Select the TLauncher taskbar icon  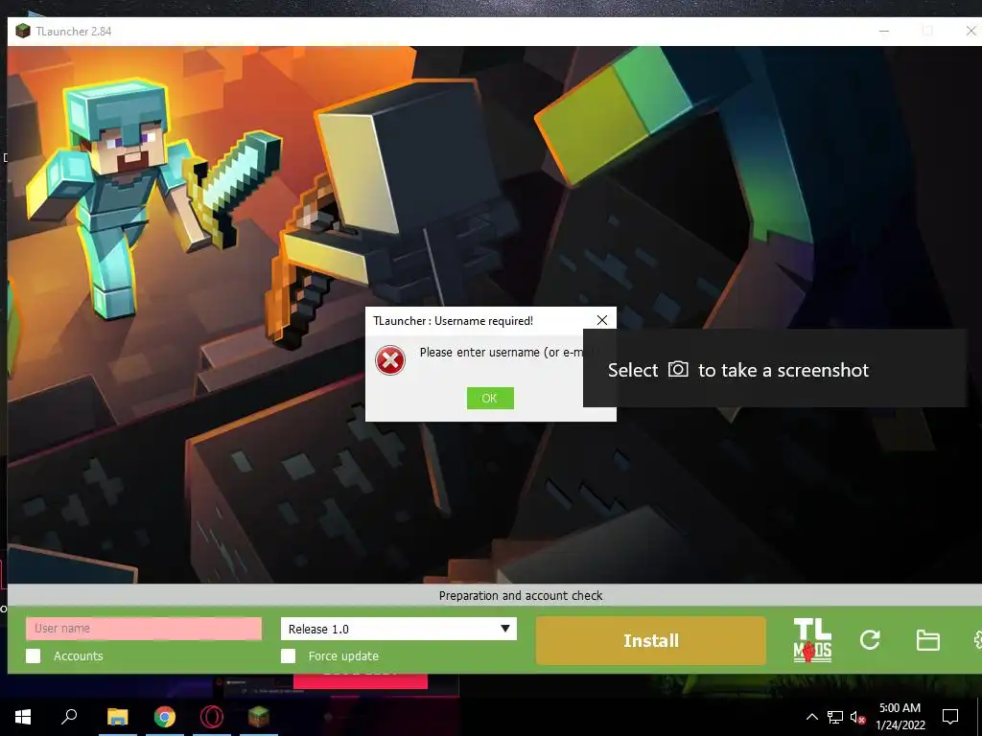point(259,717)
